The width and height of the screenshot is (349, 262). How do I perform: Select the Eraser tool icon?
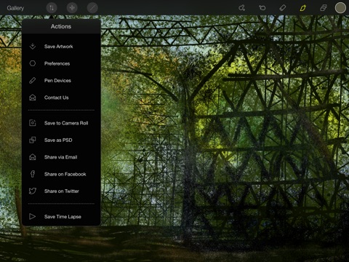click(x=283, y=8)
